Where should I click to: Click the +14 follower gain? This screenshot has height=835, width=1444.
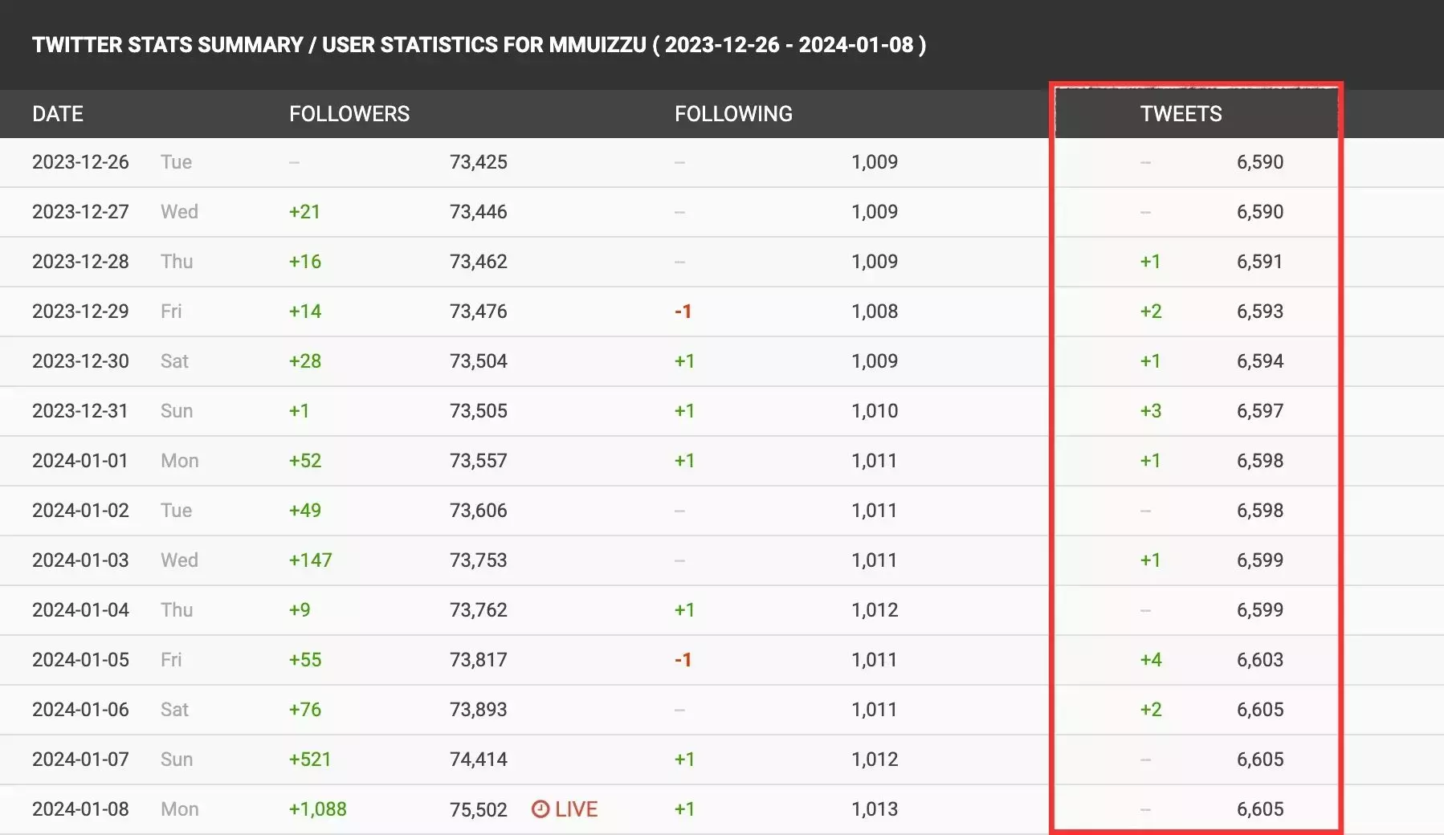pos(305,311)
